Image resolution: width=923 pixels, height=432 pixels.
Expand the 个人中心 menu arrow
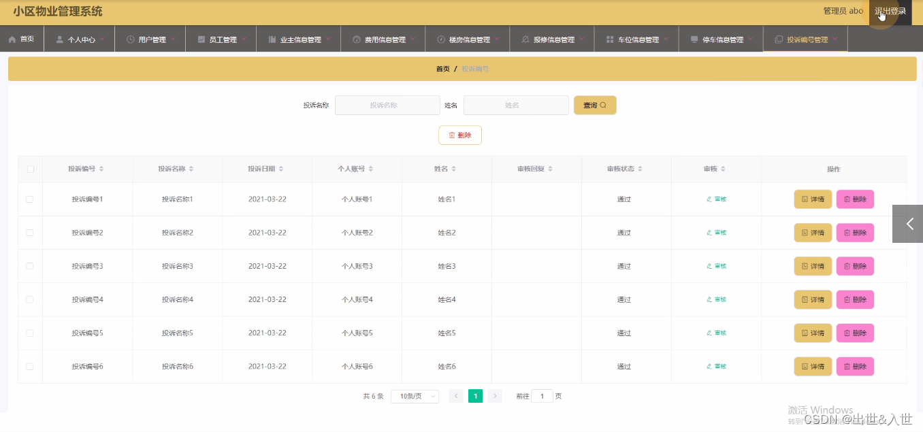coord(102,39)
